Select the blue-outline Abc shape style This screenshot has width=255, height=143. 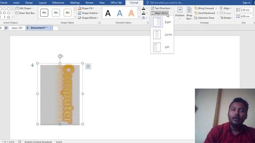pyautogui.click(x=56, y=13)
